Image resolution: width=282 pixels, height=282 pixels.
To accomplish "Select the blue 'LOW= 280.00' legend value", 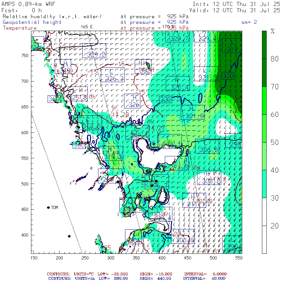I will coord(113,279).
